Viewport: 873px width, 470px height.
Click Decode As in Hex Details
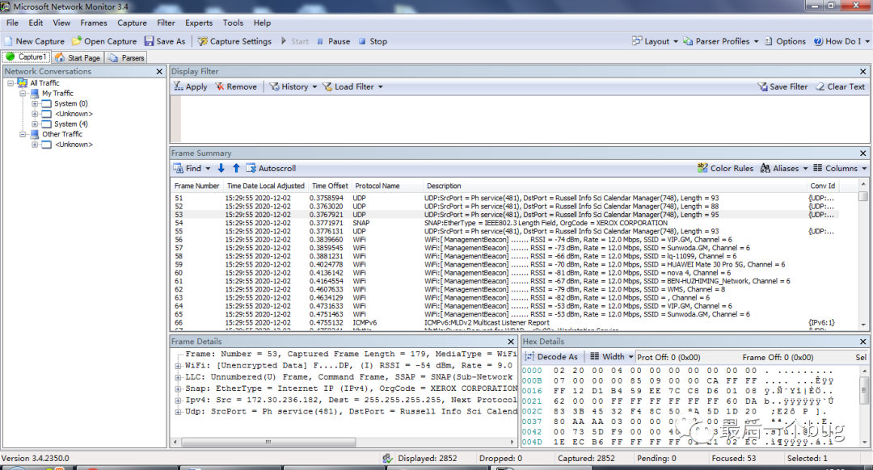tap(551, 357)
